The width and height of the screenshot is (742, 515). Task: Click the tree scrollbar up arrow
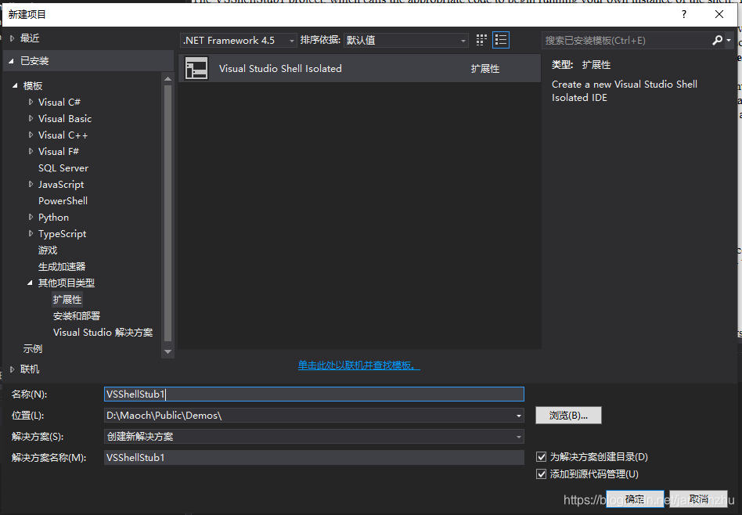pyautogui.click(x=167, y=79)
